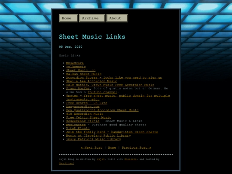Click the Sheet Music Links heading
Viewport: 232px width, 174px height.
92,37
